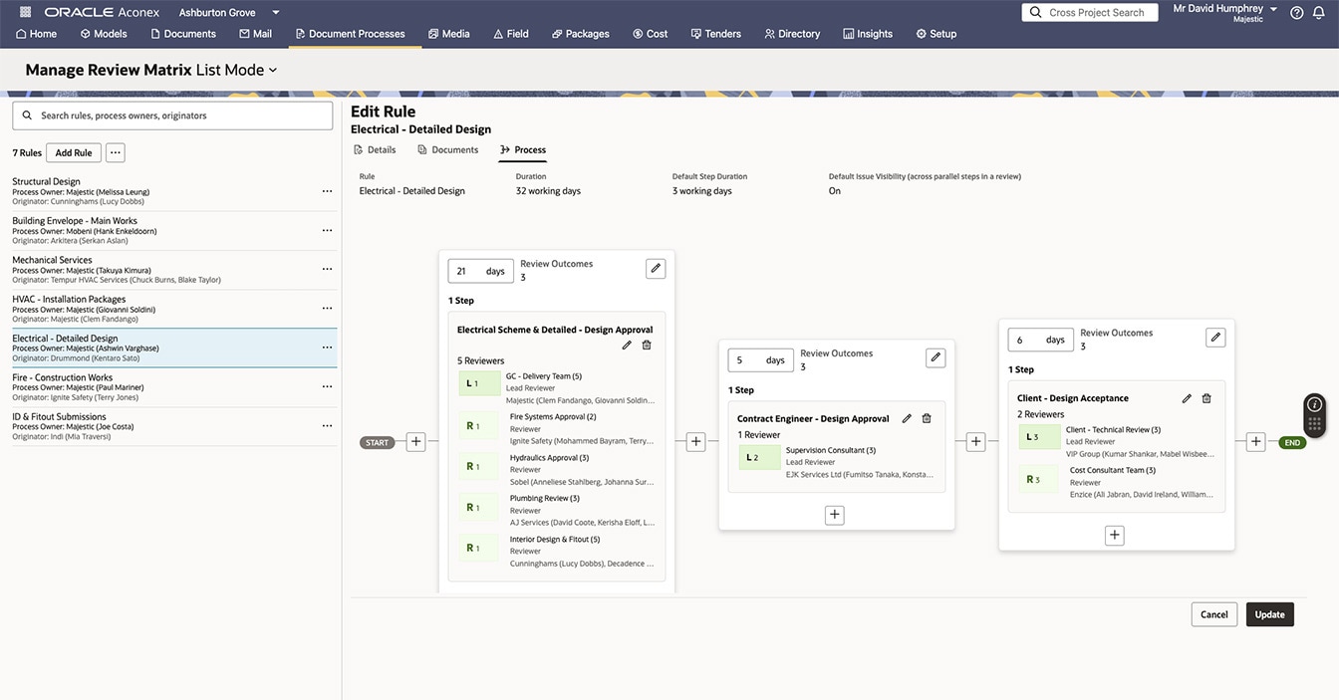This screenshot has width=1339, height=700.
Task: Open the Mail module
Action: (x=257, y=33)
